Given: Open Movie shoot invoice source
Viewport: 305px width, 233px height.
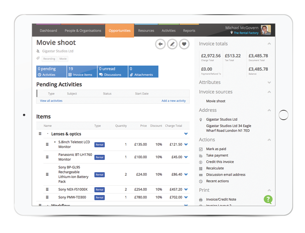Looking at the screenshot, I should pos(216,101).
